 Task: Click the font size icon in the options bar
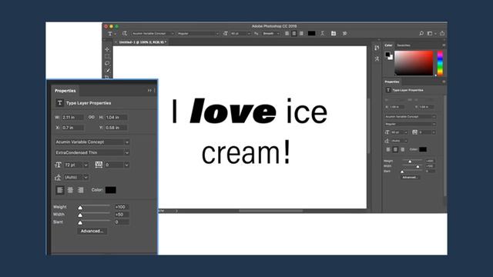(226, 33)
